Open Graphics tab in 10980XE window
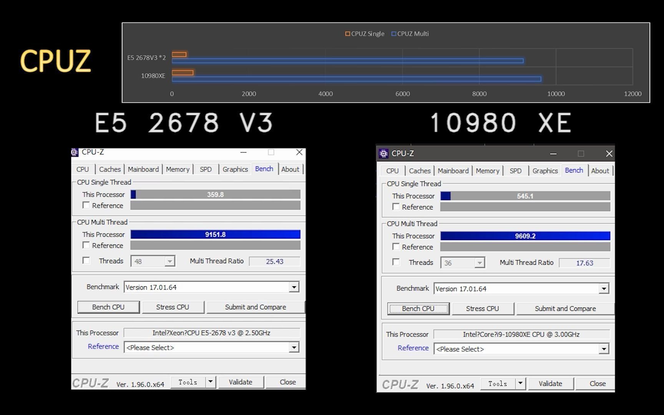Screen dimensions: 664x415 545,171
